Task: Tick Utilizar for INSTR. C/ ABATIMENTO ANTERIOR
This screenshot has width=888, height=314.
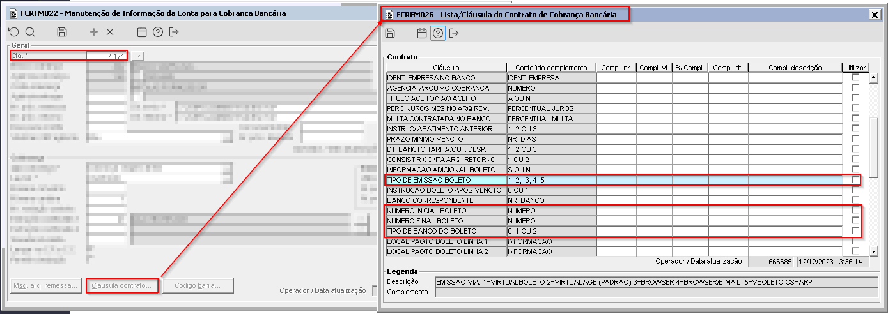Action: pos(855,129)
